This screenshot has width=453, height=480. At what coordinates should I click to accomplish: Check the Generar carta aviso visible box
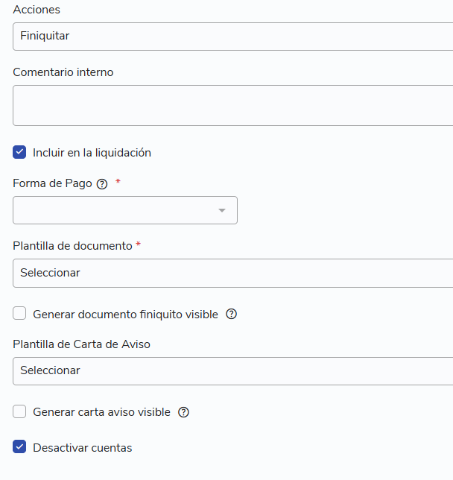coord(19,411)
